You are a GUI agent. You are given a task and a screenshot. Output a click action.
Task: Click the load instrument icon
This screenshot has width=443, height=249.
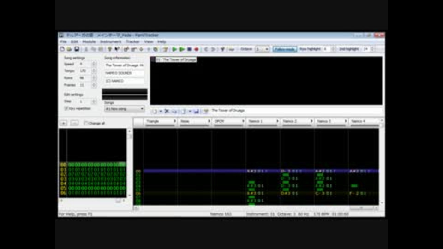tap(184, 111)
